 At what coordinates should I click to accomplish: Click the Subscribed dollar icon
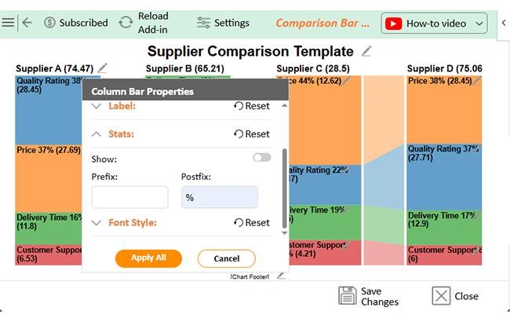[x=49, y=23]
